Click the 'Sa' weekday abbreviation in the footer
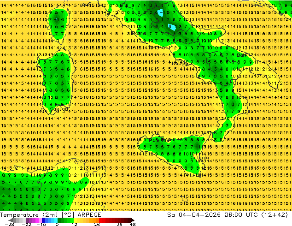Image resolution: width=292 pixels, height=226 pixels. click(x=171, y=215)
